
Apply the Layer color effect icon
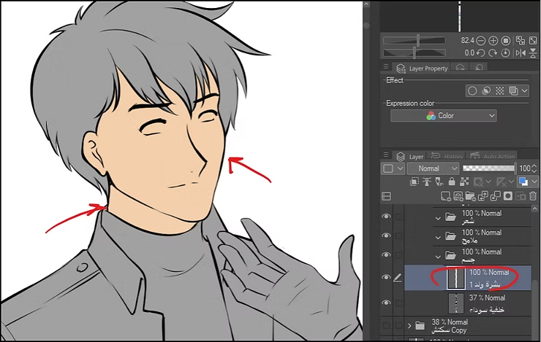point(513,91)
